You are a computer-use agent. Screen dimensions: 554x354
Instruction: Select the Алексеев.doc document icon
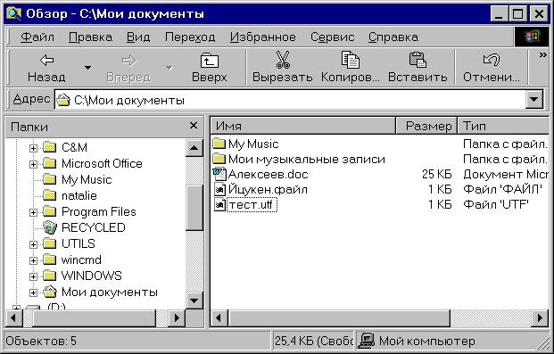point(219,174)
